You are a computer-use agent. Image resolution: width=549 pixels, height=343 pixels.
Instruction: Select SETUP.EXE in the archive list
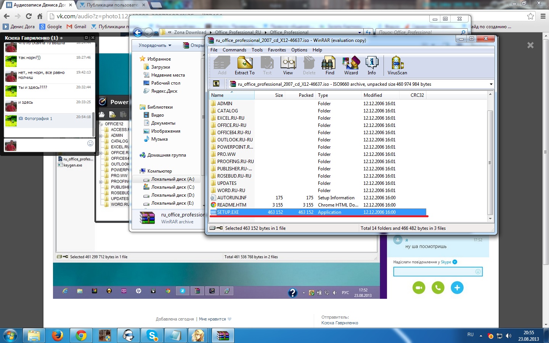click(318, 212)
